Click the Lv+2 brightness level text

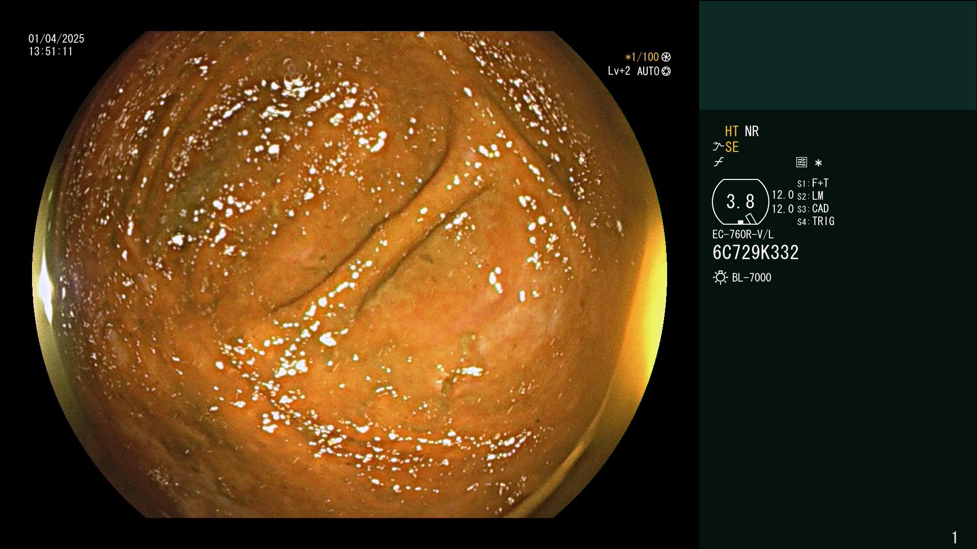tap(619, 71)
